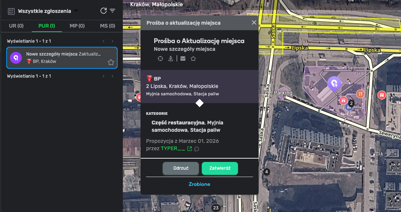
Task: Switch to the UR (0) tab
Action: coord(16,26)
